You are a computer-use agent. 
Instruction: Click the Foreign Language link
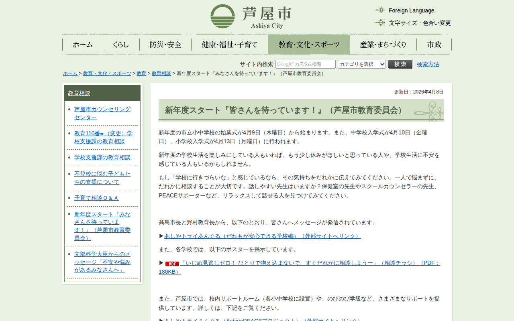[411, 10]
